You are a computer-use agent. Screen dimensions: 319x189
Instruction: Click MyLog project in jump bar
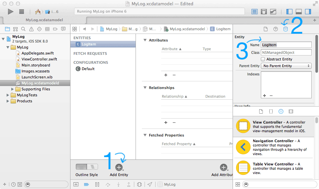pyautogui.click(x=109, y=29)
